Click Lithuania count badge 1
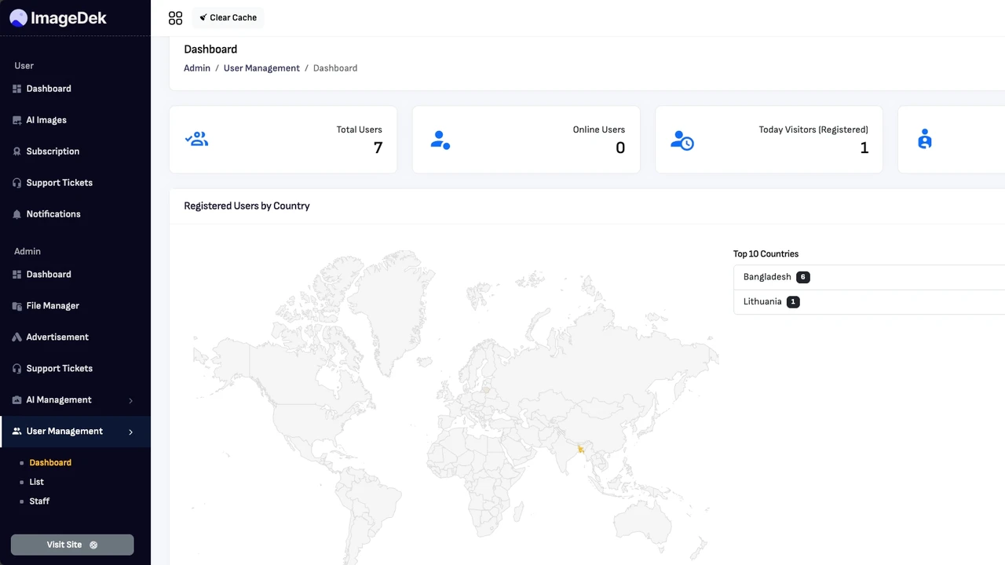Image resolution: width=1005 pixels, height=565 pixels. pos(793,302)
